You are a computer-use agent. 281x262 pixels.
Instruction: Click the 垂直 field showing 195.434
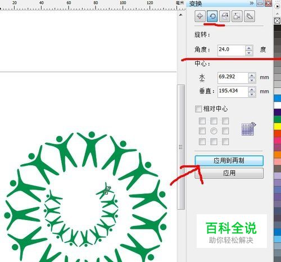pyautogui.click(x=233, y=92)
